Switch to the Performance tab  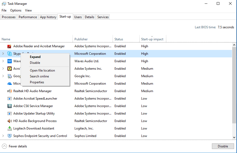coord(28,17)
